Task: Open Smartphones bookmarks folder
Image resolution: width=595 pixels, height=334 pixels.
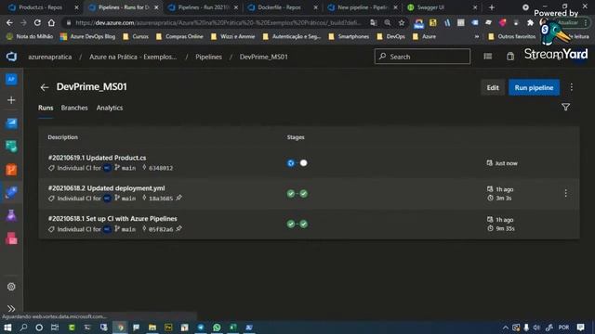Action: click(x=349, y=36)
